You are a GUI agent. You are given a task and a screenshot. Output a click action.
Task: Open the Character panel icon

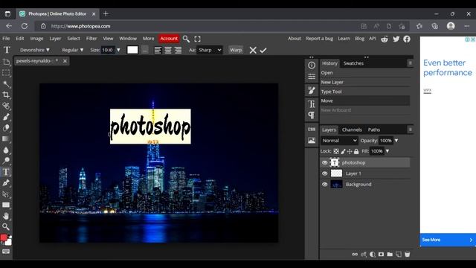coord(312,104)
